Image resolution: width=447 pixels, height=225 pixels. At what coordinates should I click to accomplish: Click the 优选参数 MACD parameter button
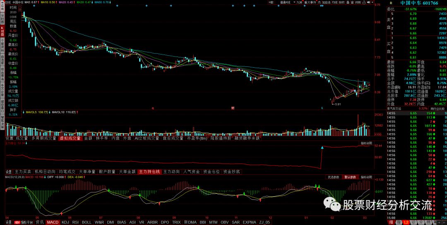pos(333,177)
